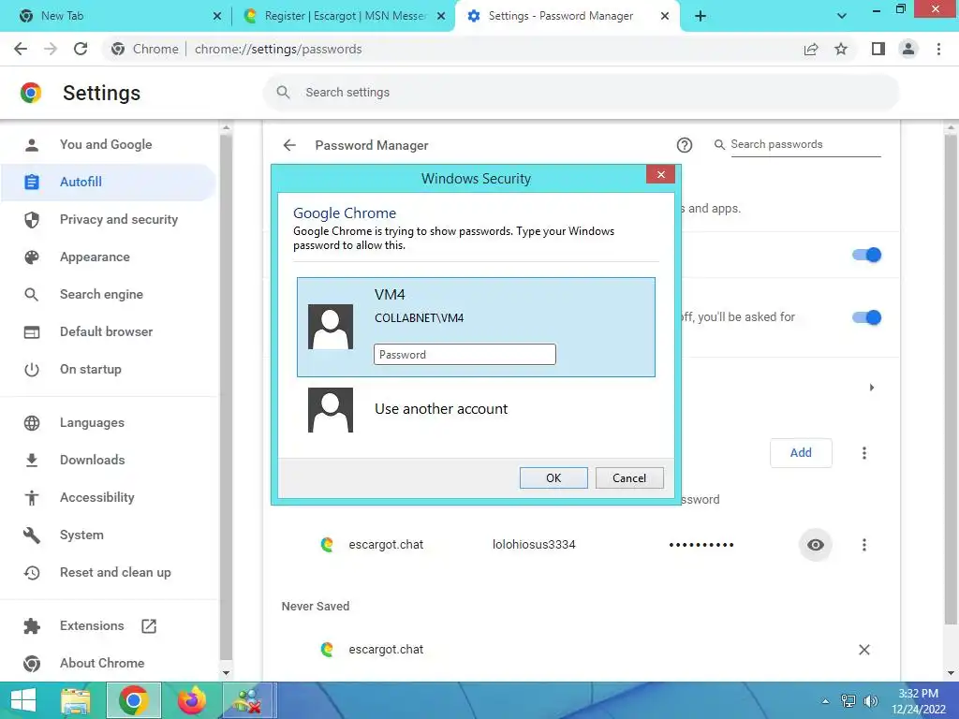Click the saved escargot.chat site link
Image resolution: width=959 pixels, height=719 pixels.
click(386, 545)
